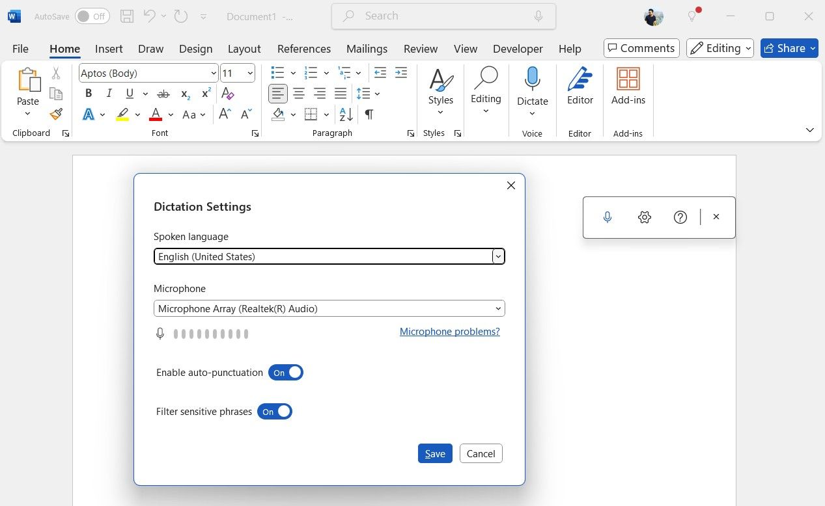This screenshot has height=506, width=825.
Task: Switch to the Insert ribbon tab
Action: point(108,48)
